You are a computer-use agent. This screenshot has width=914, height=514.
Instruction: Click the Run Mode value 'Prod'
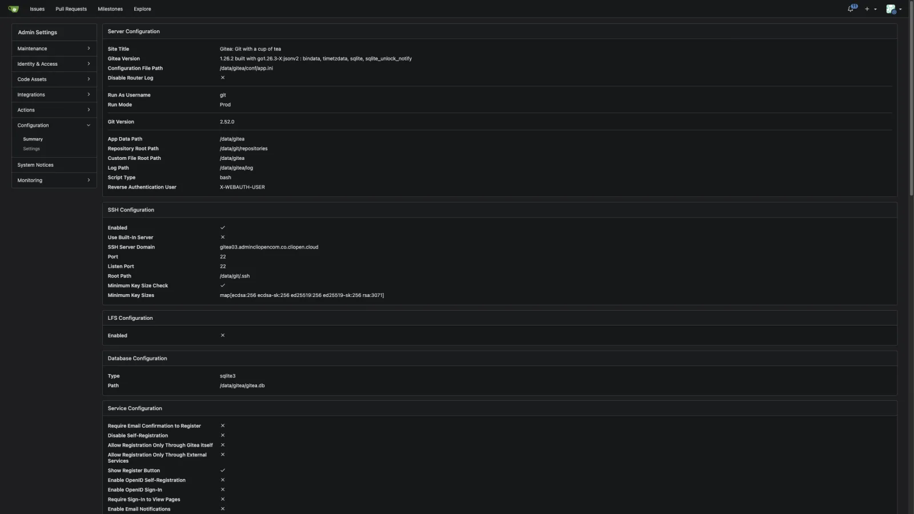(225, 105)
